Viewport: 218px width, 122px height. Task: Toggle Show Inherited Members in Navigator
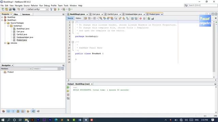click(x=3, y=111)
